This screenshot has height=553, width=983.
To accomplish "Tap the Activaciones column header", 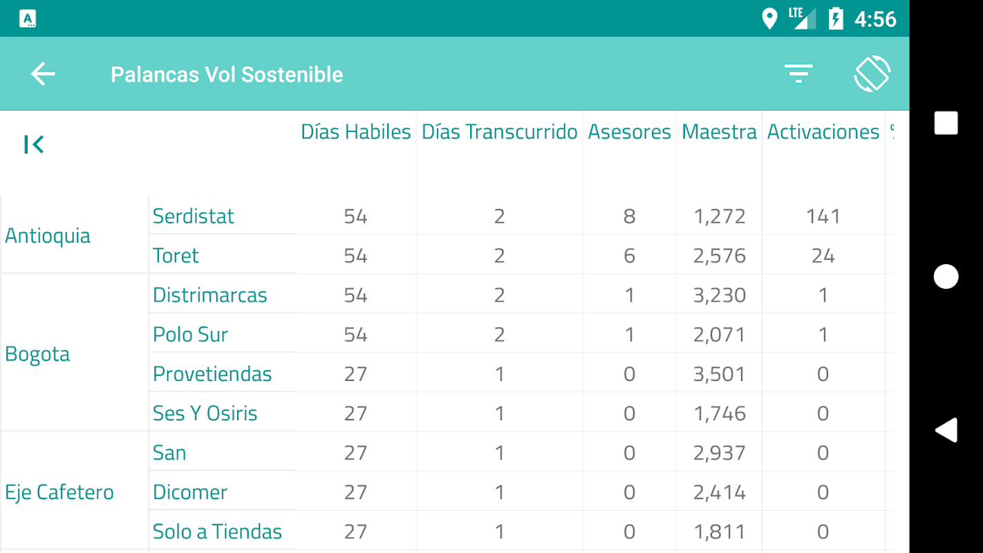I will pyautogui.click(x=823, y=132).
